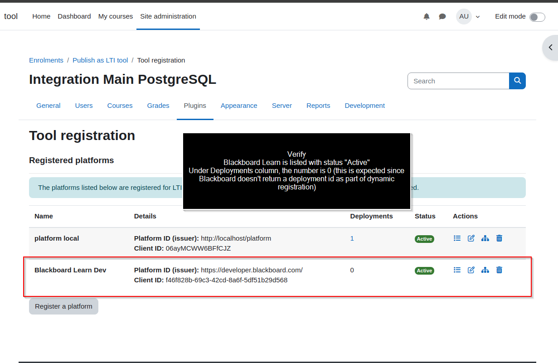Click the Active badge for Blackboard Learn Dev
The width and height of the screenshot is (558, 363).
click(x=424, y=271)
